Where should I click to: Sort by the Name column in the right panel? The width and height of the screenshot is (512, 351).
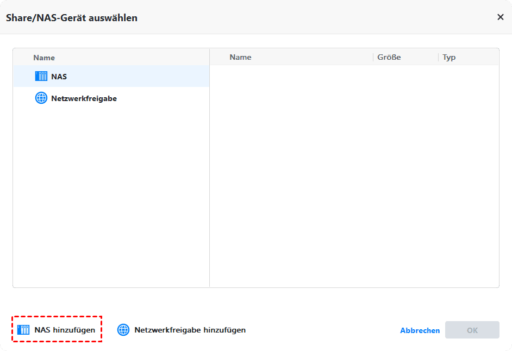pyautogui.click(x=240, y=57)
